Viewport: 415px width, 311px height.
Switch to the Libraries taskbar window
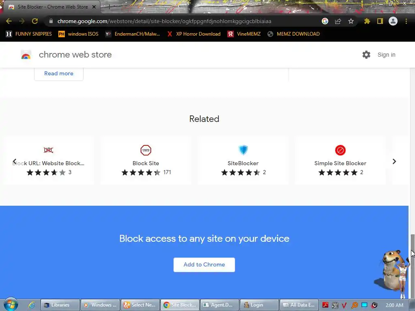tap(60, 305)
